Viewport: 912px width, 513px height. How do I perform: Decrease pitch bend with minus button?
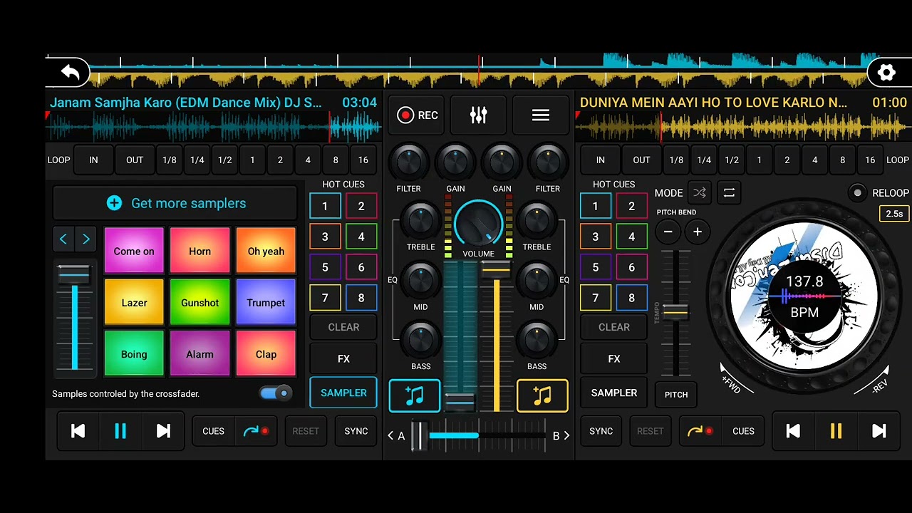coord(668,232)
